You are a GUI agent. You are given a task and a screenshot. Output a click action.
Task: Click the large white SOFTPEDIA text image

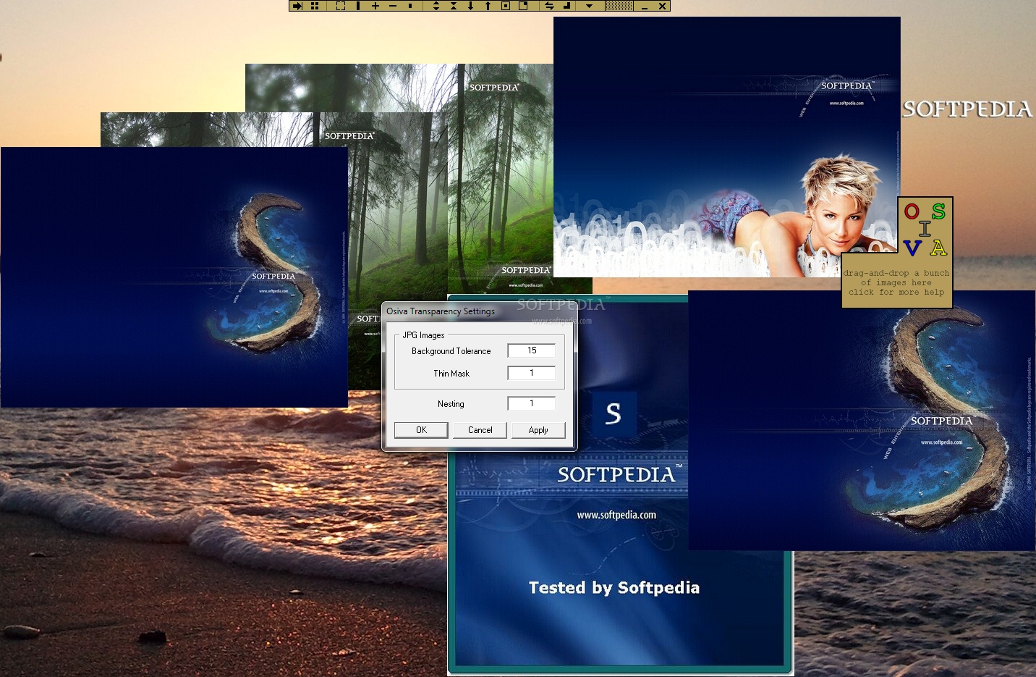coord(968,109)
